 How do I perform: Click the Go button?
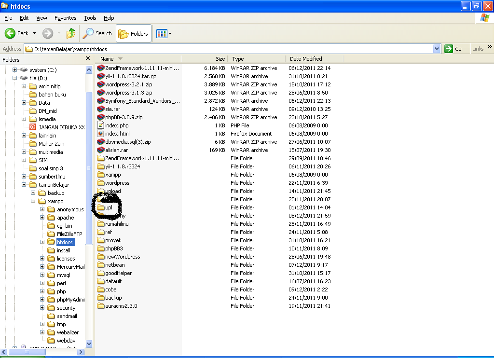pos(453,49)
